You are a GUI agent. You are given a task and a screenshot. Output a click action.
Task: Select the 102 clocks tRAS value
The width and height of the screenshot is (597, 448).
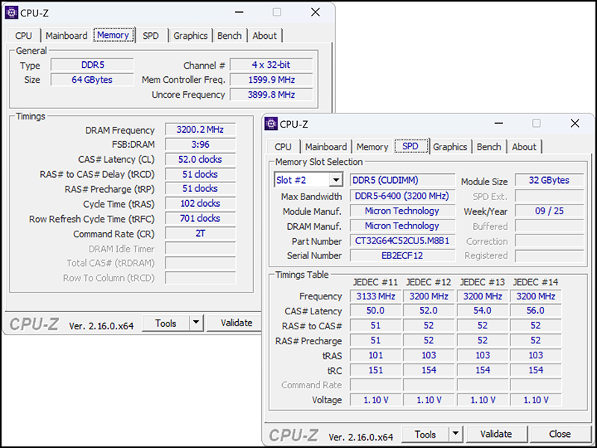[200, 203]
